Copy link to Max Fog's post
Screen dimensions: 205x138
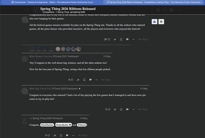[x=115, y=110]
